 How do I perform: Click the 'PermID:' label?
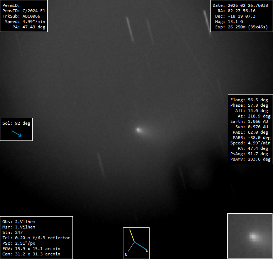[x=11, y=5]
